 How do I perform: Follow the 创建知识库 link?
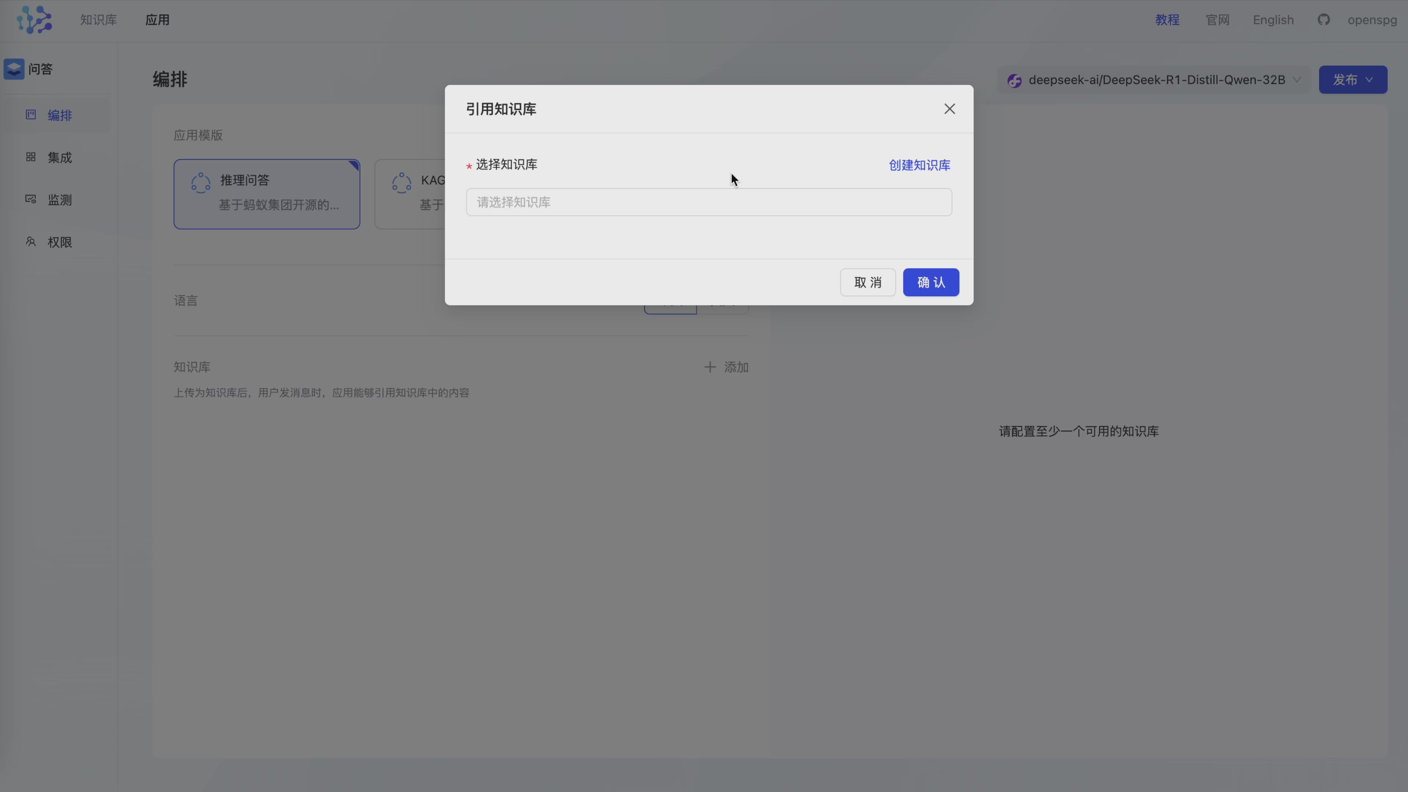click(x=919, y=165)
